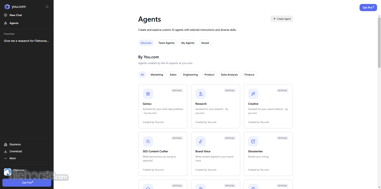The image size is (381, 189).
Task: Filter agents by Engineering
Action: point(190,75)
